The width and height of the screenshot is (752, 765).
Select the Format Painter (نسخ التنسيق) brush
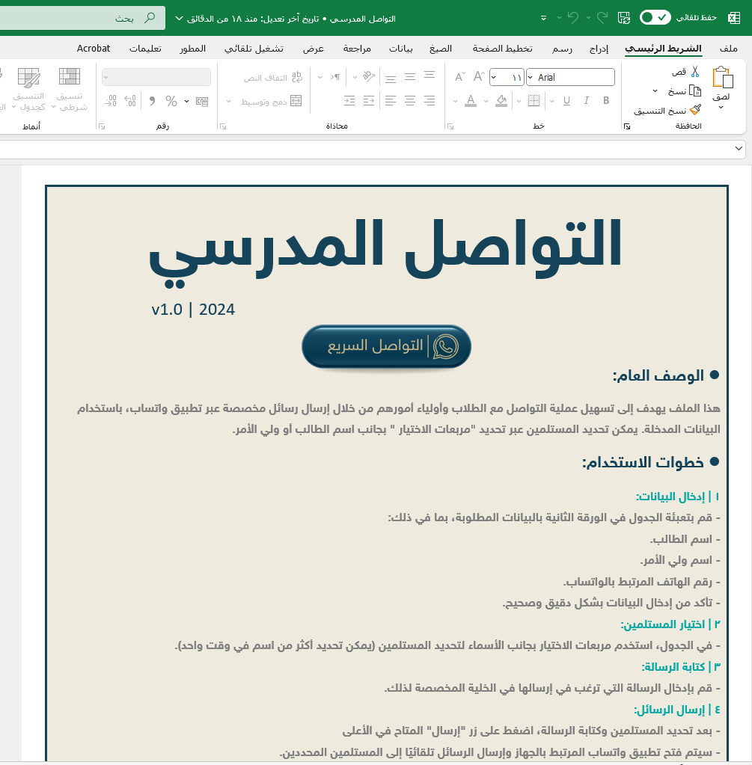(695, 110)
